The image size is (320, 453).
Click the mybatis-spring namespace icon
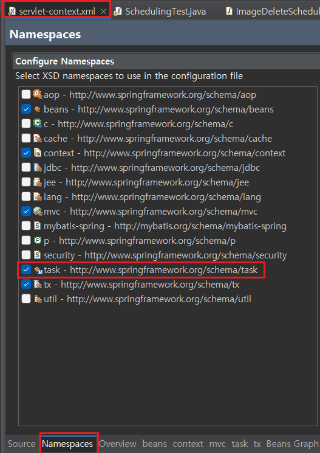pyautogui.click(x=38, y=226)
